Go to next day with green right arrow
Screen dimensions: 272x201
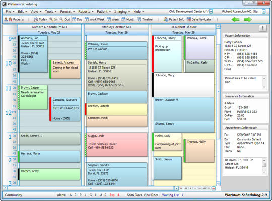point(248,19)
